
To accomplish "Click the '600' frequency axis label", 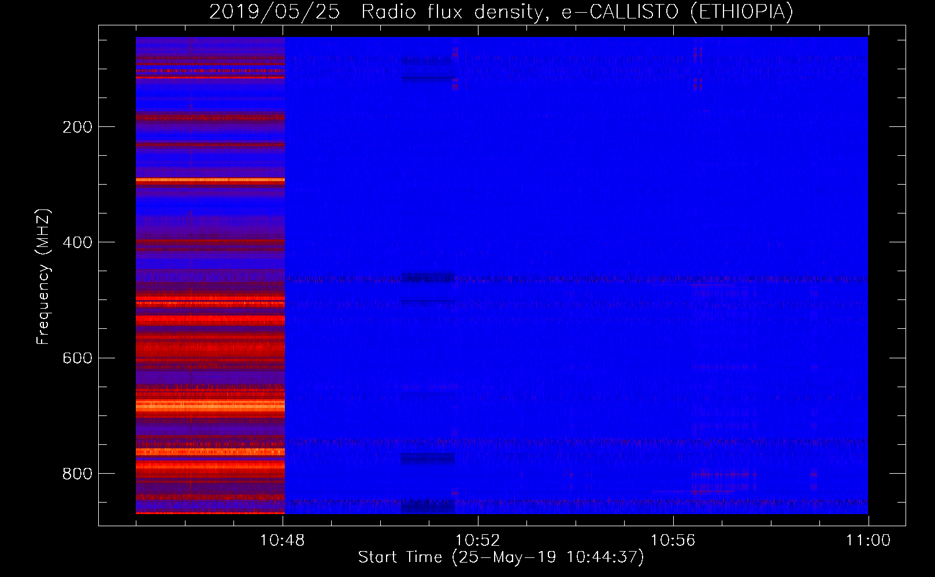I will tap(77, 358).
